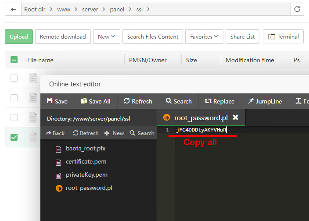Switch to the root_password.pl tab
Screen dimensions: 309x221
pyautogui.click(x=200, y=118)
